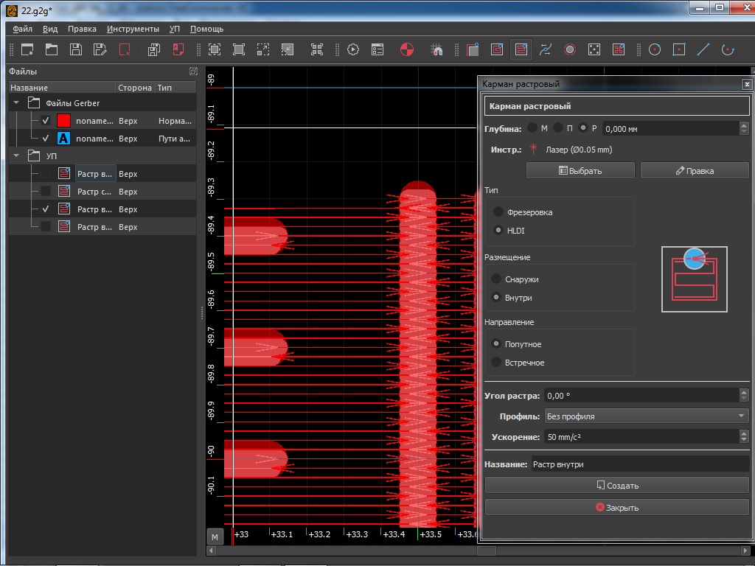The height and width of the screenshot is (566, 755).
Task: Click the Выбрать tool button
Action: pyautogui.click(x=580, y=170)
